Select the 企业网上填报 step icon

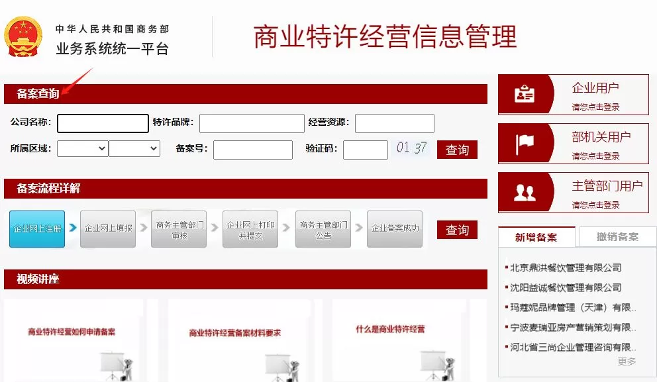pos(108,229)
